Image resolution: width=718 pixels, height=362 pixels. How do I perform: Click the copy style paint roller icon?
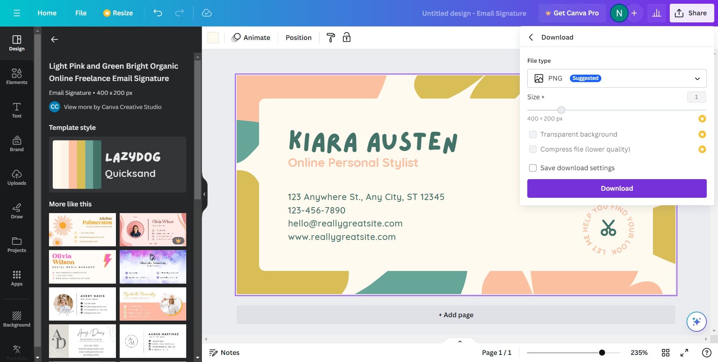pos(331,38)
